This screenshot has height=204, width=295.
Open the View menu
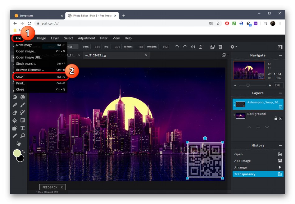pyautogui.click(x=116, y=38)
